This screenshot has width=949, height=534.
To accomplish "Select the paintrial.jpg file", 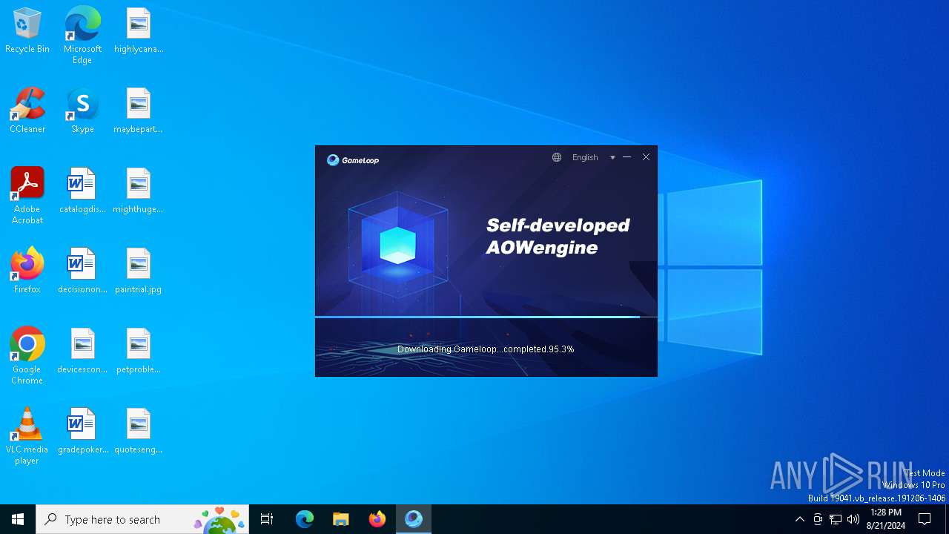I will click(x=139, y=271).
